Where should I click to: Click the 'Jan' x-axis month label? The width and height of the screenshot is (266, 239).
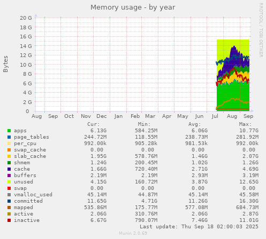tap(118, 116)
